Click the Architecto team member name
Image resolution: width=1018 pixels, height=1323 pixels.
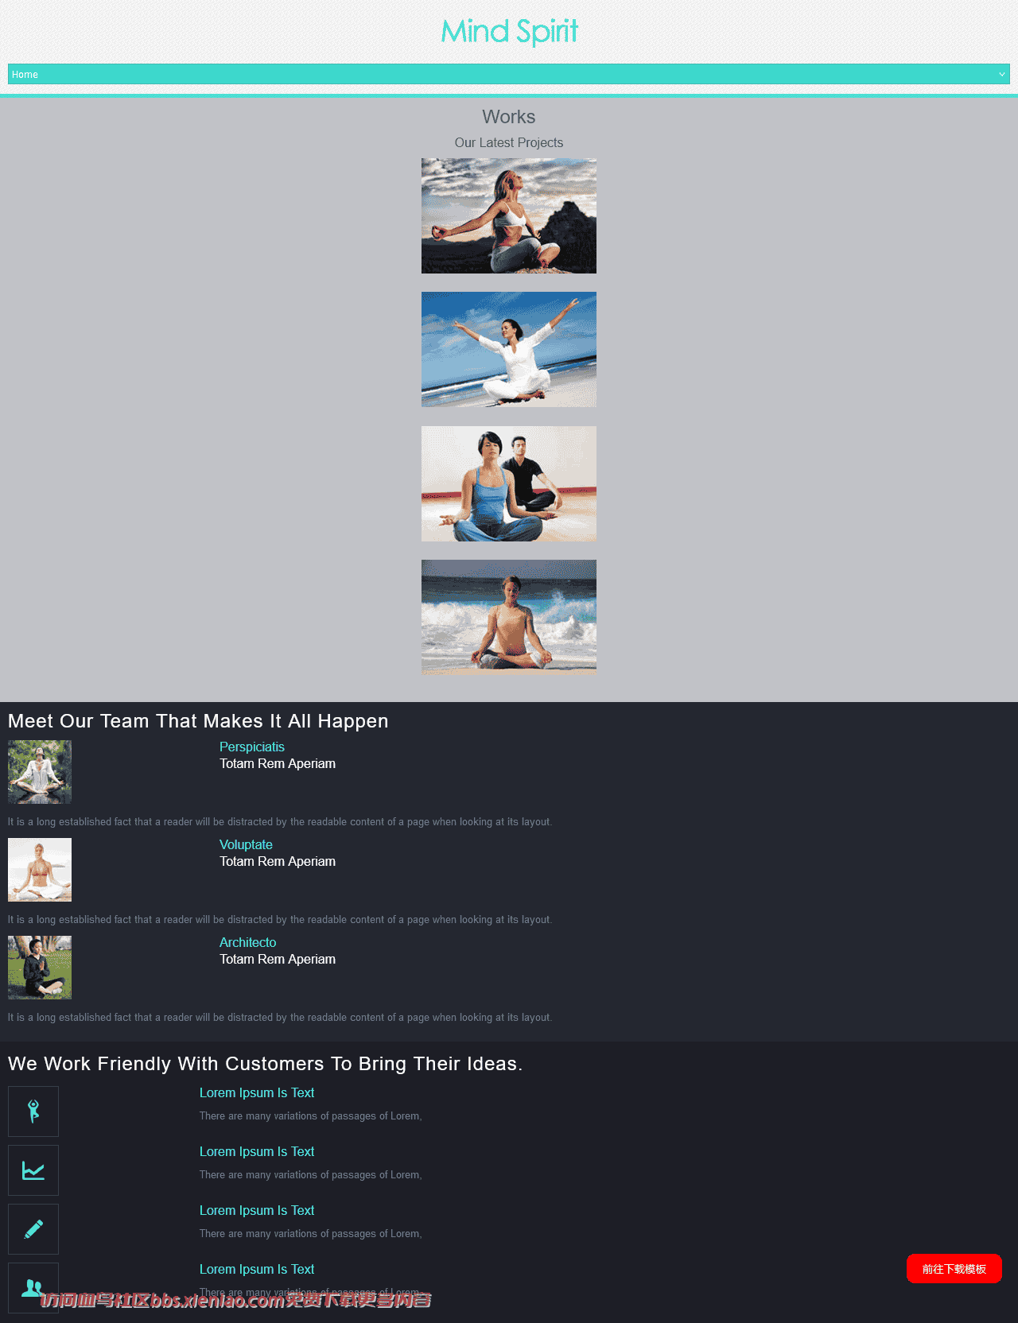click(248, 942)
